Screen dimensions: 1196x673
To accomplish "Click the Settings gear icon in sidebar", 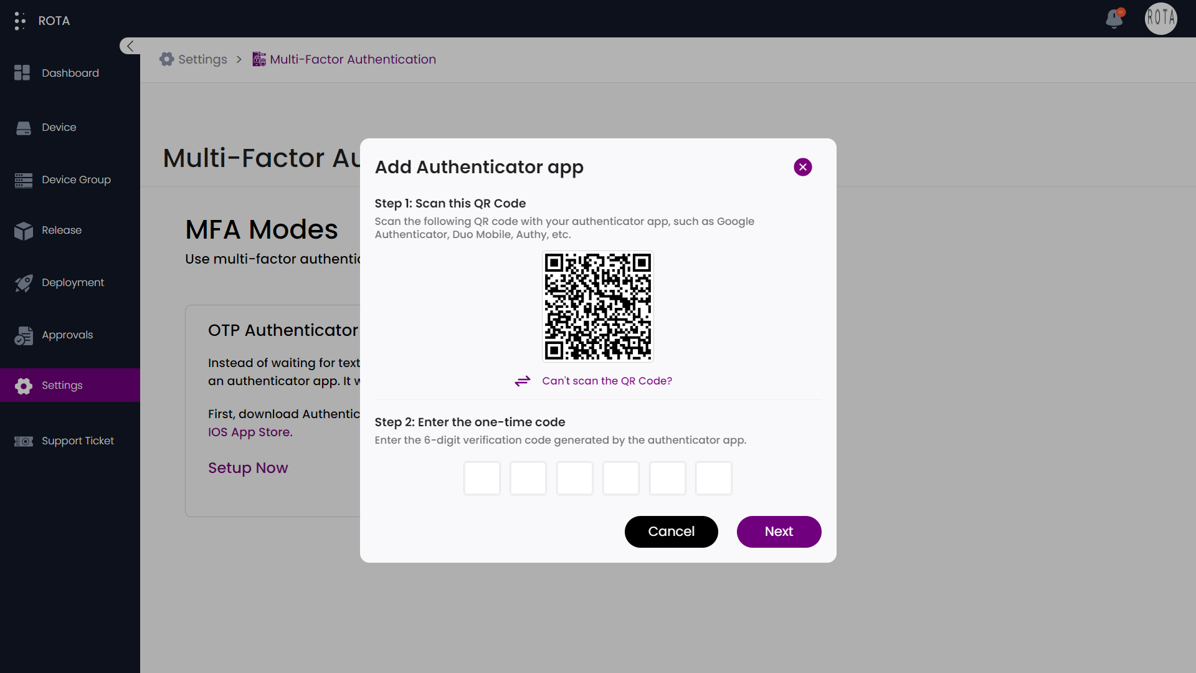I will tap(24, 385).
